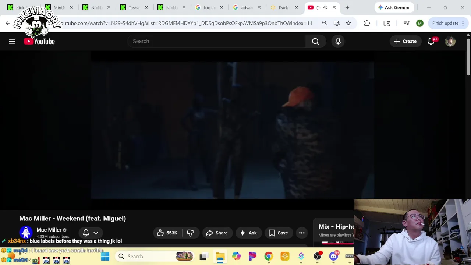The image size is (471, 265).
Task: Open the YouTube hamburger guide menu
Action: (x=12, y=41)
